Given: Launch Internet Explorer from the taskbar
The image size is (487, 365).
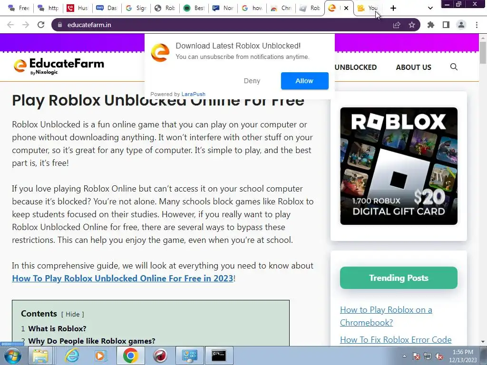Looking at the screenshot, I should click(x=72, y=355).
